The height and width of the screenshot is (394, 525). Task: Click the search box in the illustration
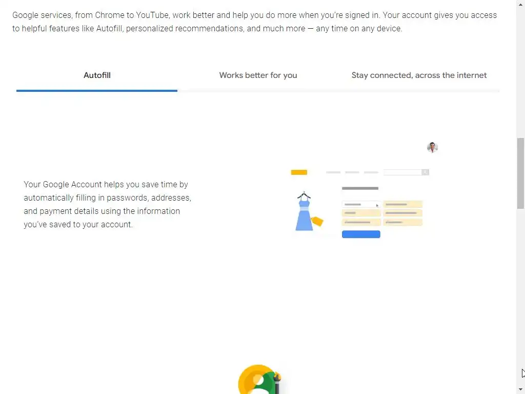pyautogui.click(x=406, y=172)
